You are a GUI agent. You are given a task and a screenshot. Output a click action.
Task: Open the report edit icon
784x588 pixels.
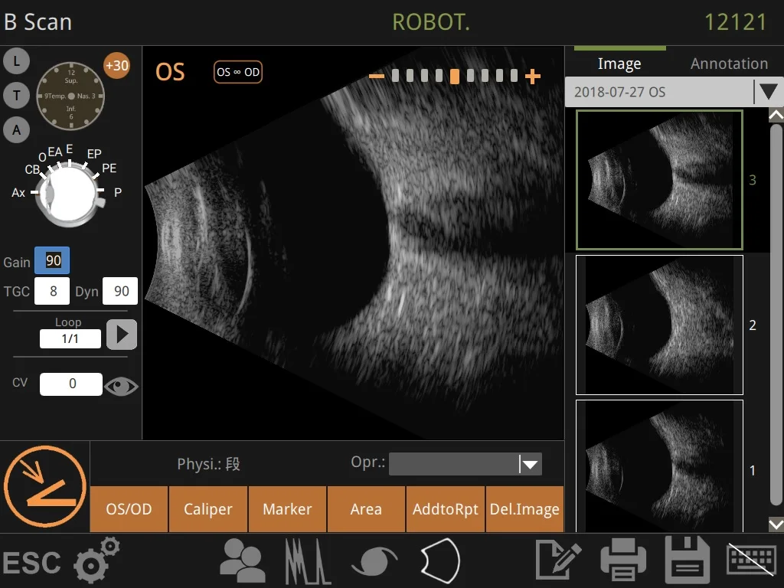(x=559, y=561)
